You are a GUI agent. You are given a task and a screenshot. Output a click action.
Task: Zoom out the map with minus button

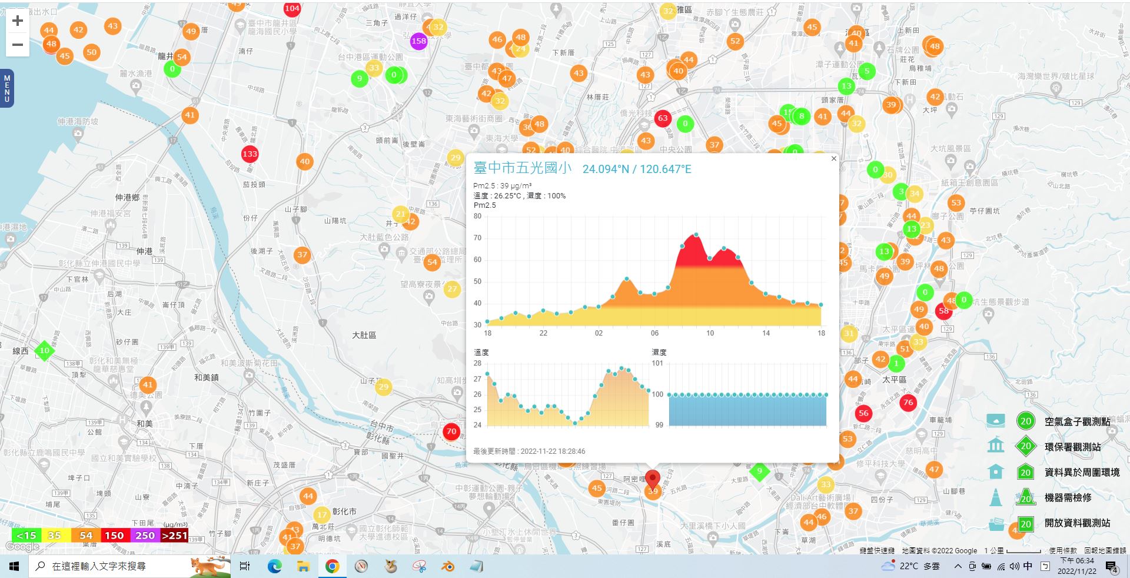coord(18,45)
